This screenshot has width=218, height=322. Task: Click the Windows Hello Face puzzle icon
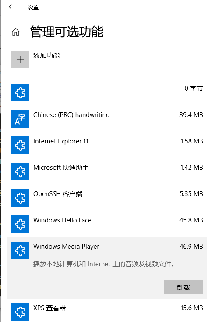tap(20, 224)
